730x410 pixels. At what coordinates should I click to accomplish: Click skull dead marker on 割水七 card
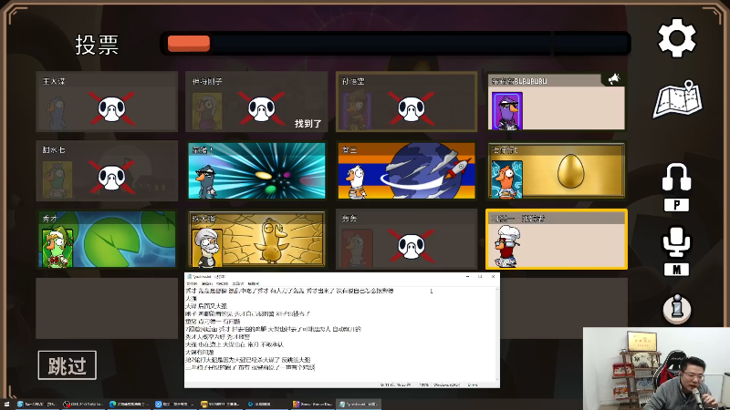pos(111,177)
